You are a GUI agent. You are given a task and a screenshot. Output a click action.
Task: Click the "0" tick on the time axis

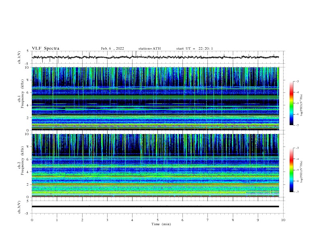click(32, 220)
